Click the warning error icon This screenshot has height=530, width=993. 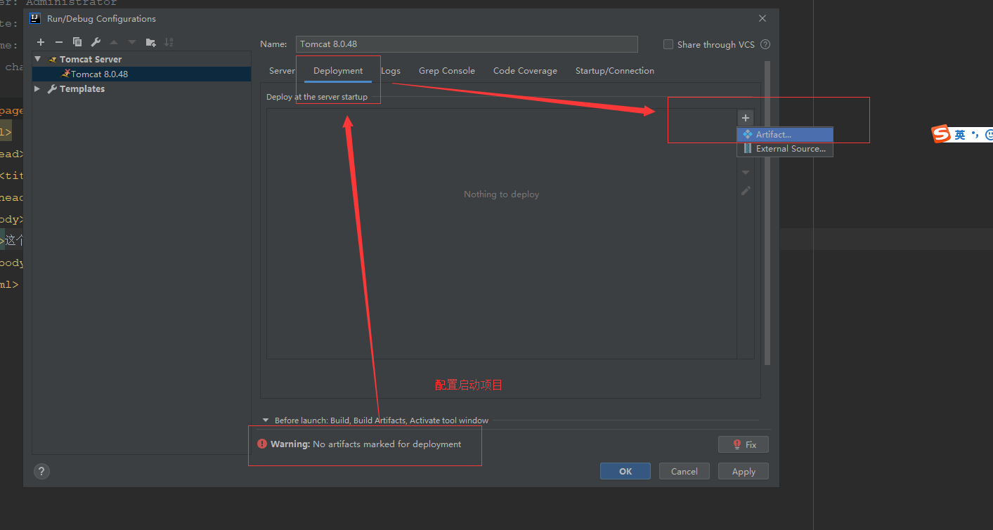point(262,444)
